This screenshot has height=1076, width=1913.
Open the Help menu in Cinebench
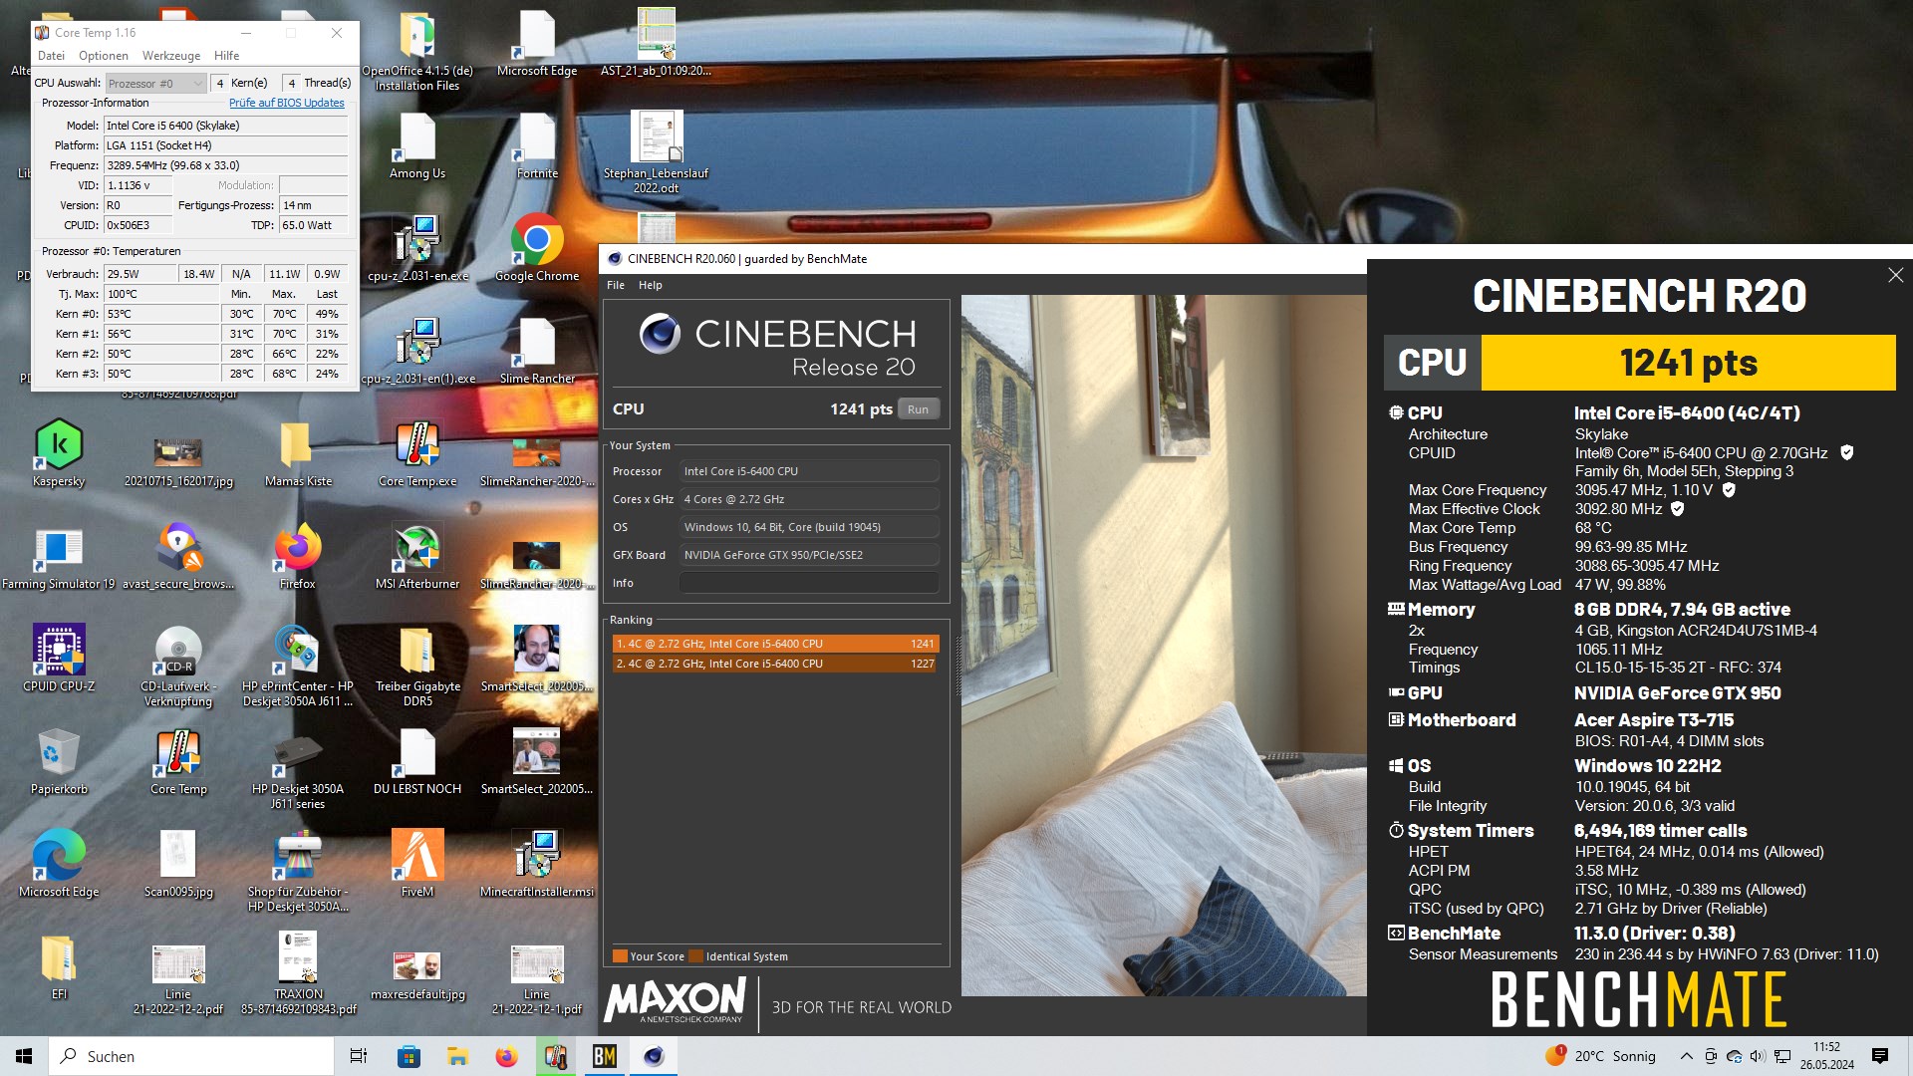coord(650,285)
